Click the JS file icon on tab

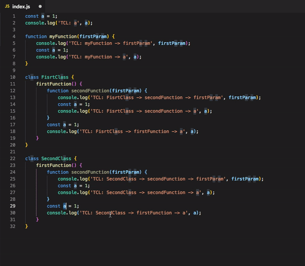7,7
